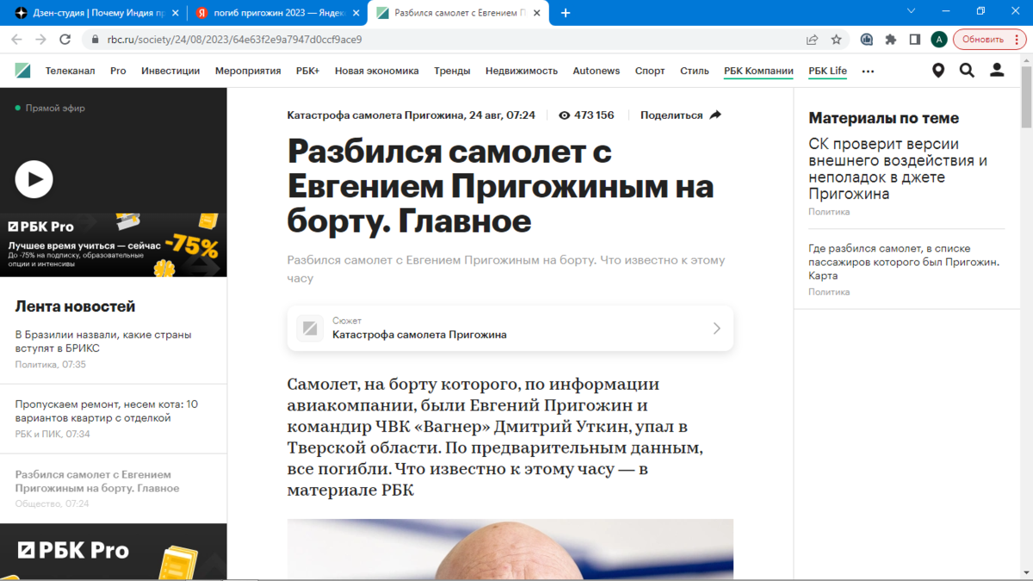Image resolution: width=1033 pixels, height=581 pixels.
Task: Open site search magnifier icon
Action: 967,71
